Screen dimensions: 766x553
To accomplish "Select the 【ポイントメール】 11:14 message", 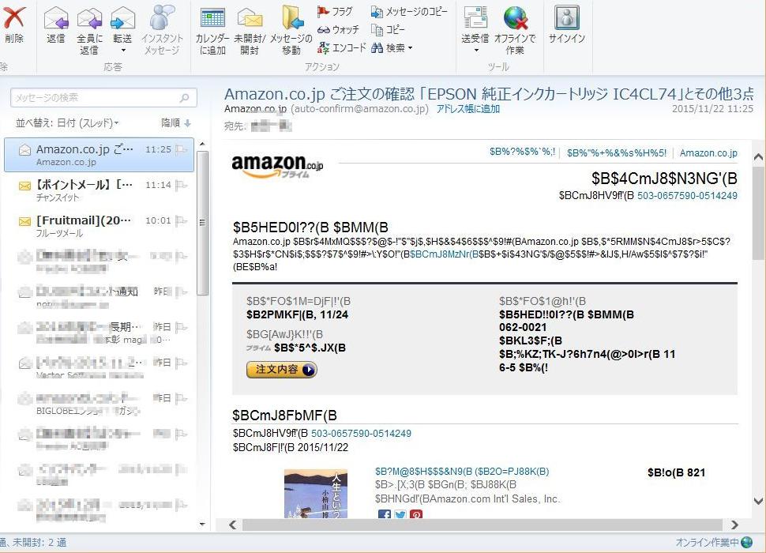I will click(x=100, y=190).
